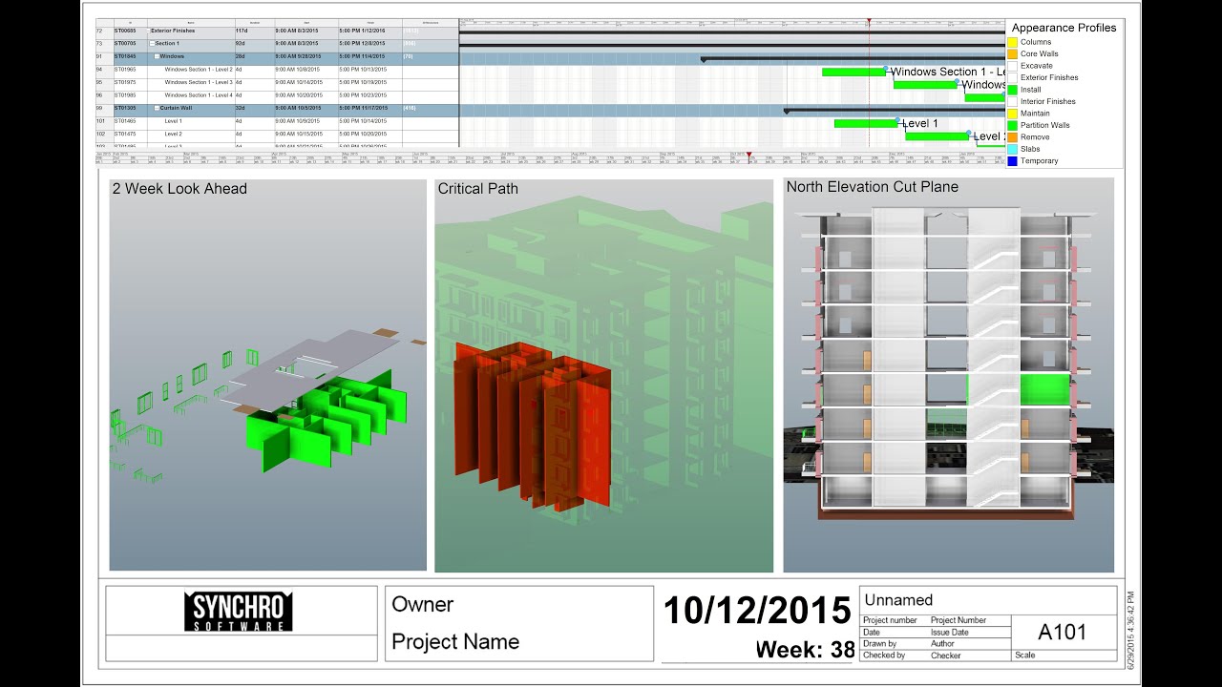
Task: Click the 10/12/2015 date field
Action: [x=756, y=611]
